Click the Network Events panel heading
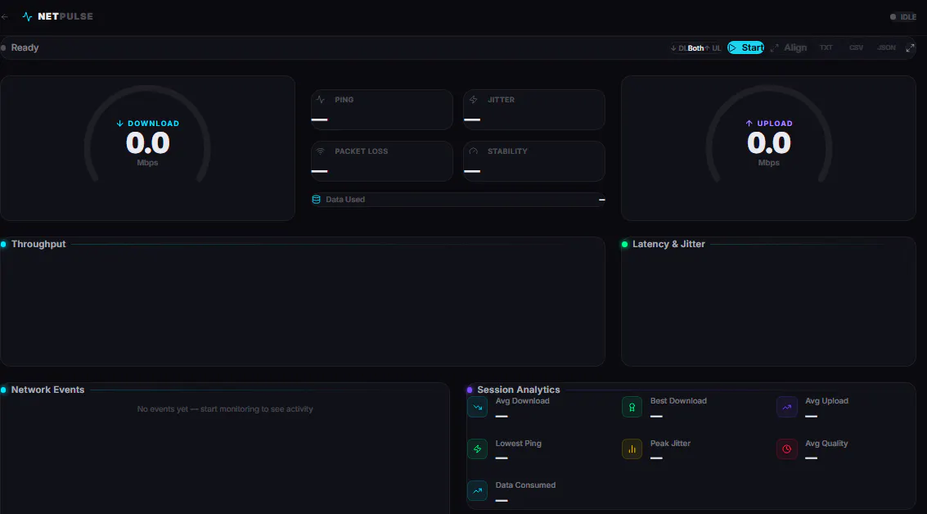Screen dimensions: 927x514 point(48,390)
